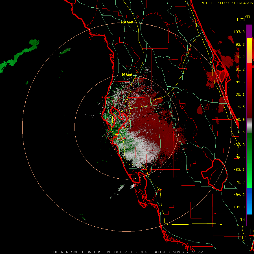Select the -0.9 knot scale value
Viewport: 254px width, 254px height.
click(240, 120)
